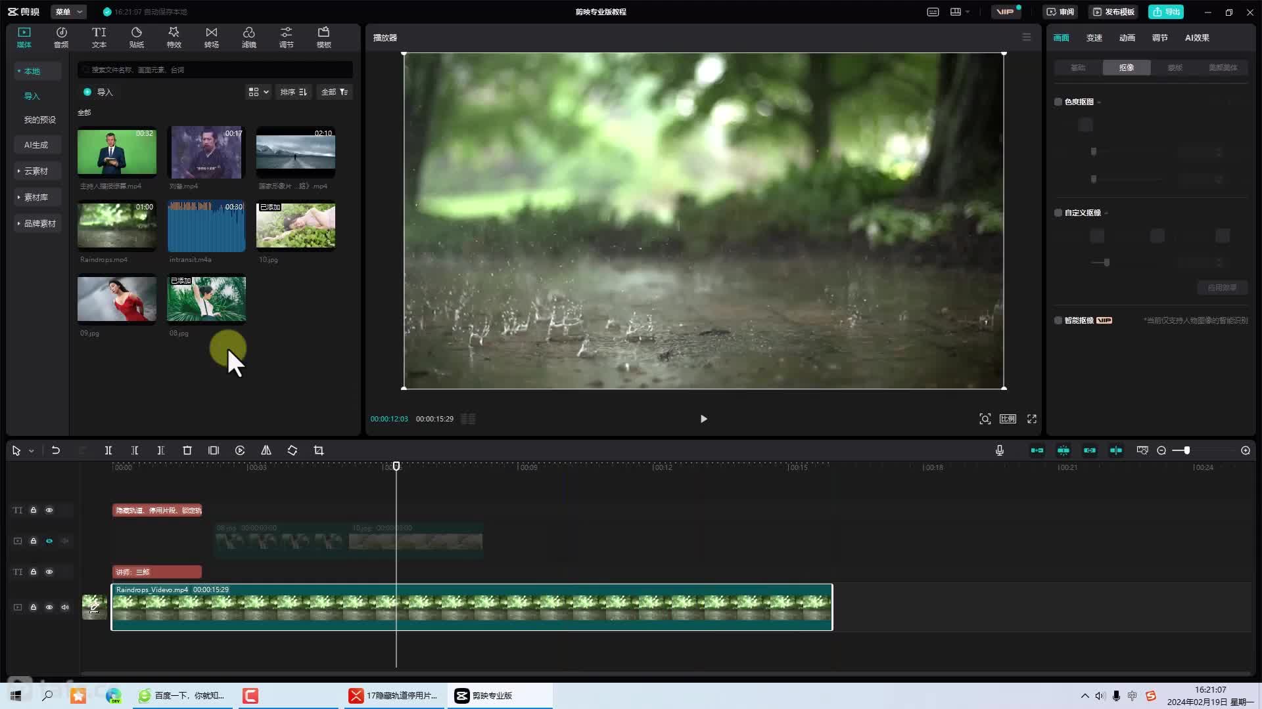Open the 菜单 menu dropdown

(68, 12)
